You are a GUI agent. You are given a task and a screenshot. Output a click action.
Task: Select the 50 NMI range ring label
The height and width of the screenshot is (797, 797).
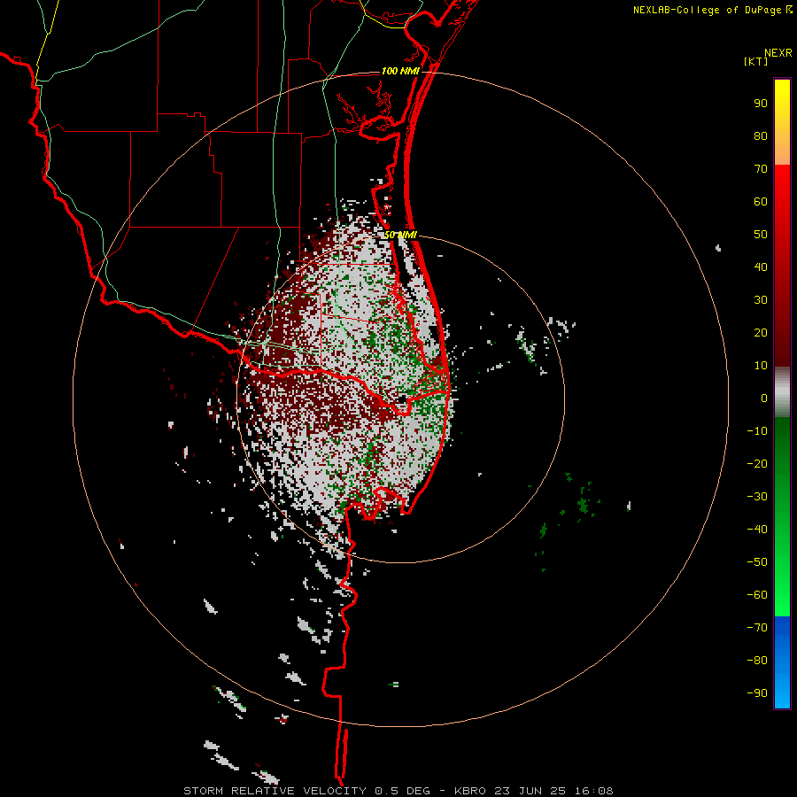pyautogui.click(x=400, y=235)
